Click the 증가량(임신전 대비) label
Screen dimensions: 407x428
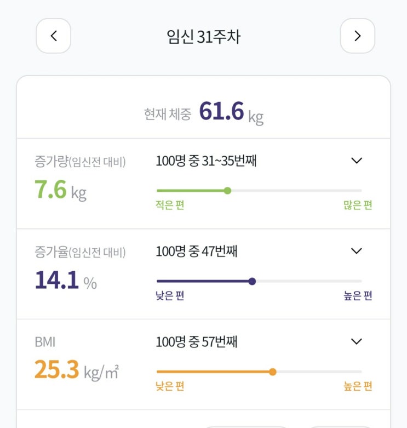click(x=80, y=161)
